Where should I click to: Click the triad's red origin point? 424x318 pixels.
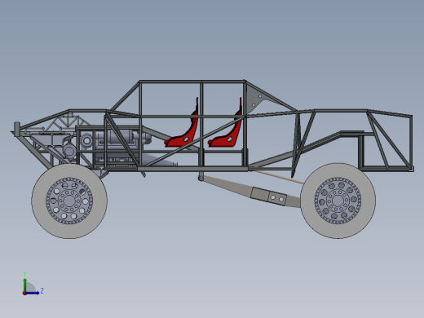coord(24,294)
